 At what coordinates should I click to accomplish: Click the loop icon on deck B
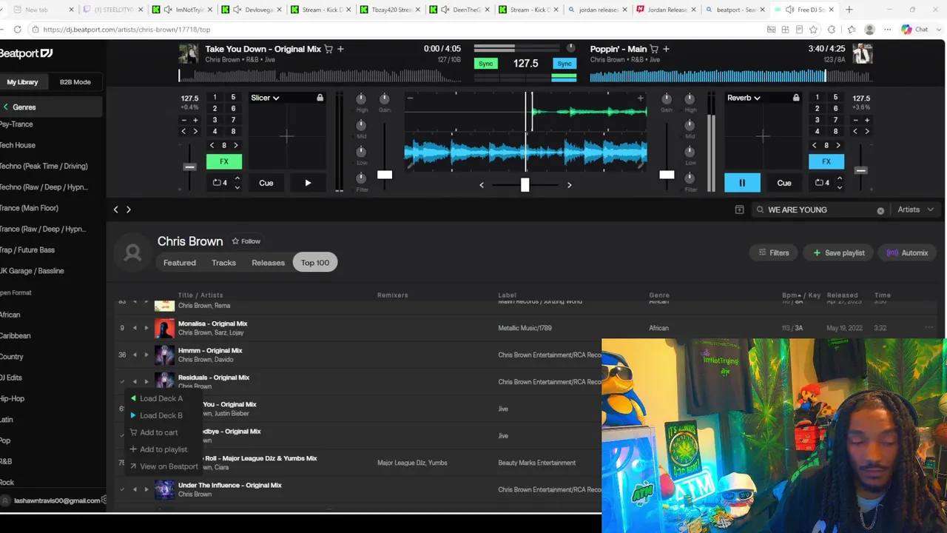point(818,183)
